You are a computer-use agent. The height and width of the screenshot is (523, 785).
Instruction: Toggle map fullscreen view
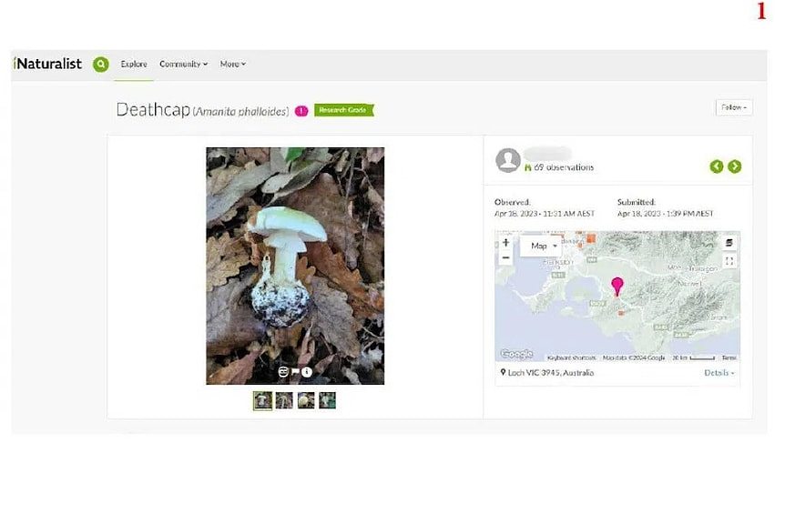[x=729, y=260]
